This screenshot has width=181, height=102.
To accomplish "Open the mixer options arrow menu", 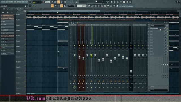I will click(69, 23).
